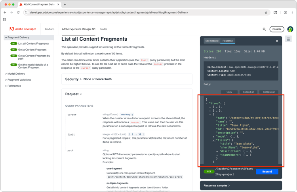Image resolution: width=297 pixels, height=192 pixels.
Task: Click Collapse all in response body
Action: pos(268,92)
